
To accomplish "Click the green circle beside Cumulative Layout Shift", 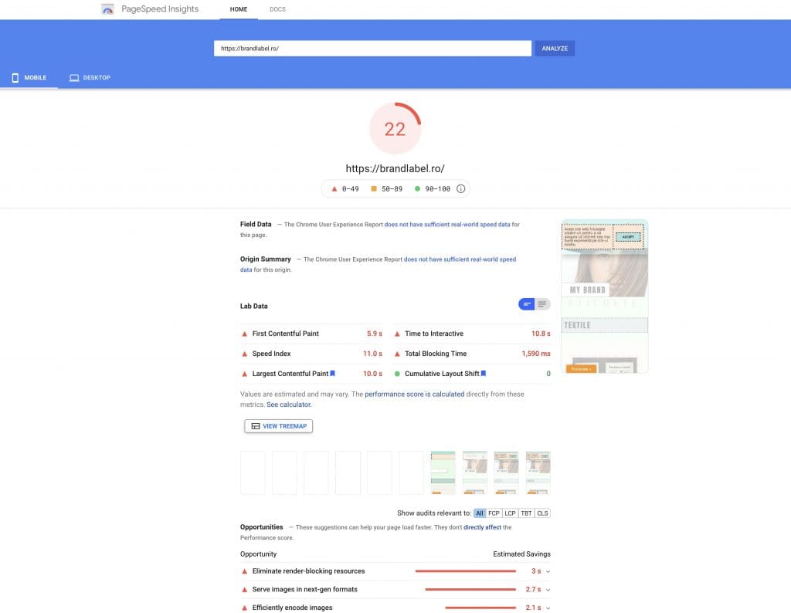I will (x=397, y=374).
